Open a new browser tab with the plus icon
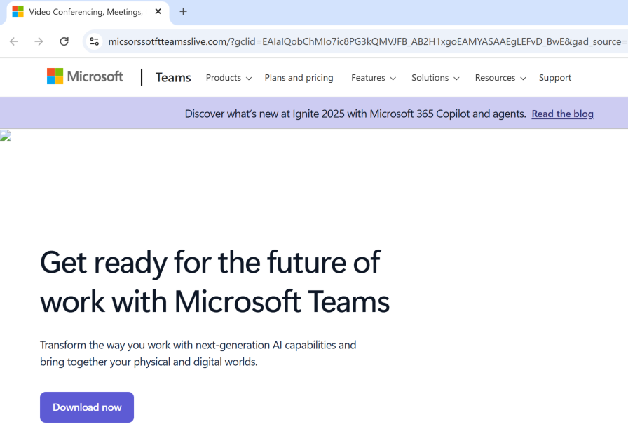Viewport: 628px width, 443px height. pyautogui.click(x=183, y=11)
